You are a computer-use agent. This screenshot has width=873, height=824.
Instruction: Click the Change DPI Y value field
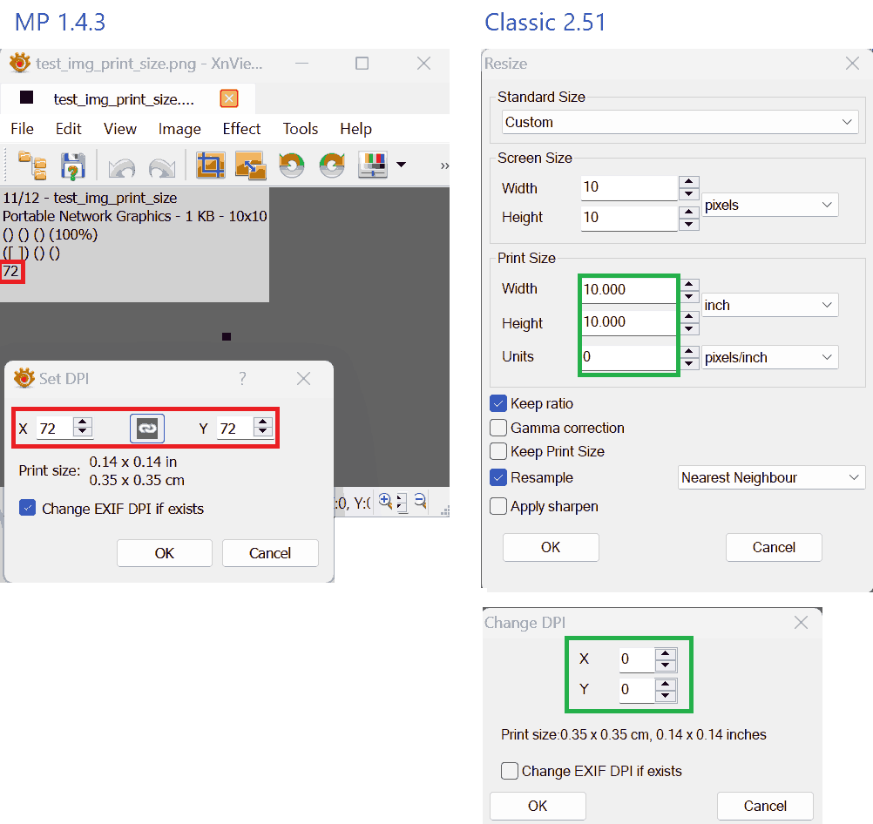(636, 690)
